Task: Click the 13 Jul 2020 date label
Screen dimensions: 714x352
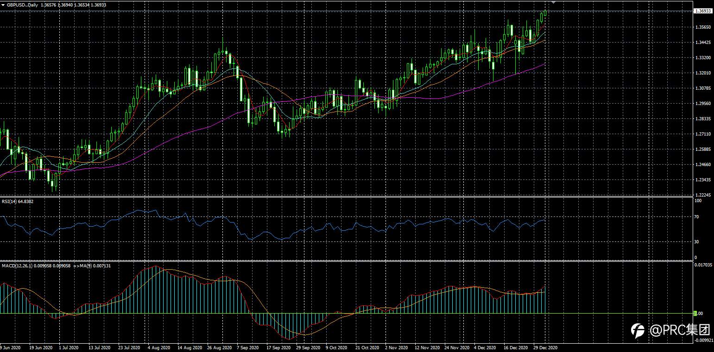Action: (100, 347)
